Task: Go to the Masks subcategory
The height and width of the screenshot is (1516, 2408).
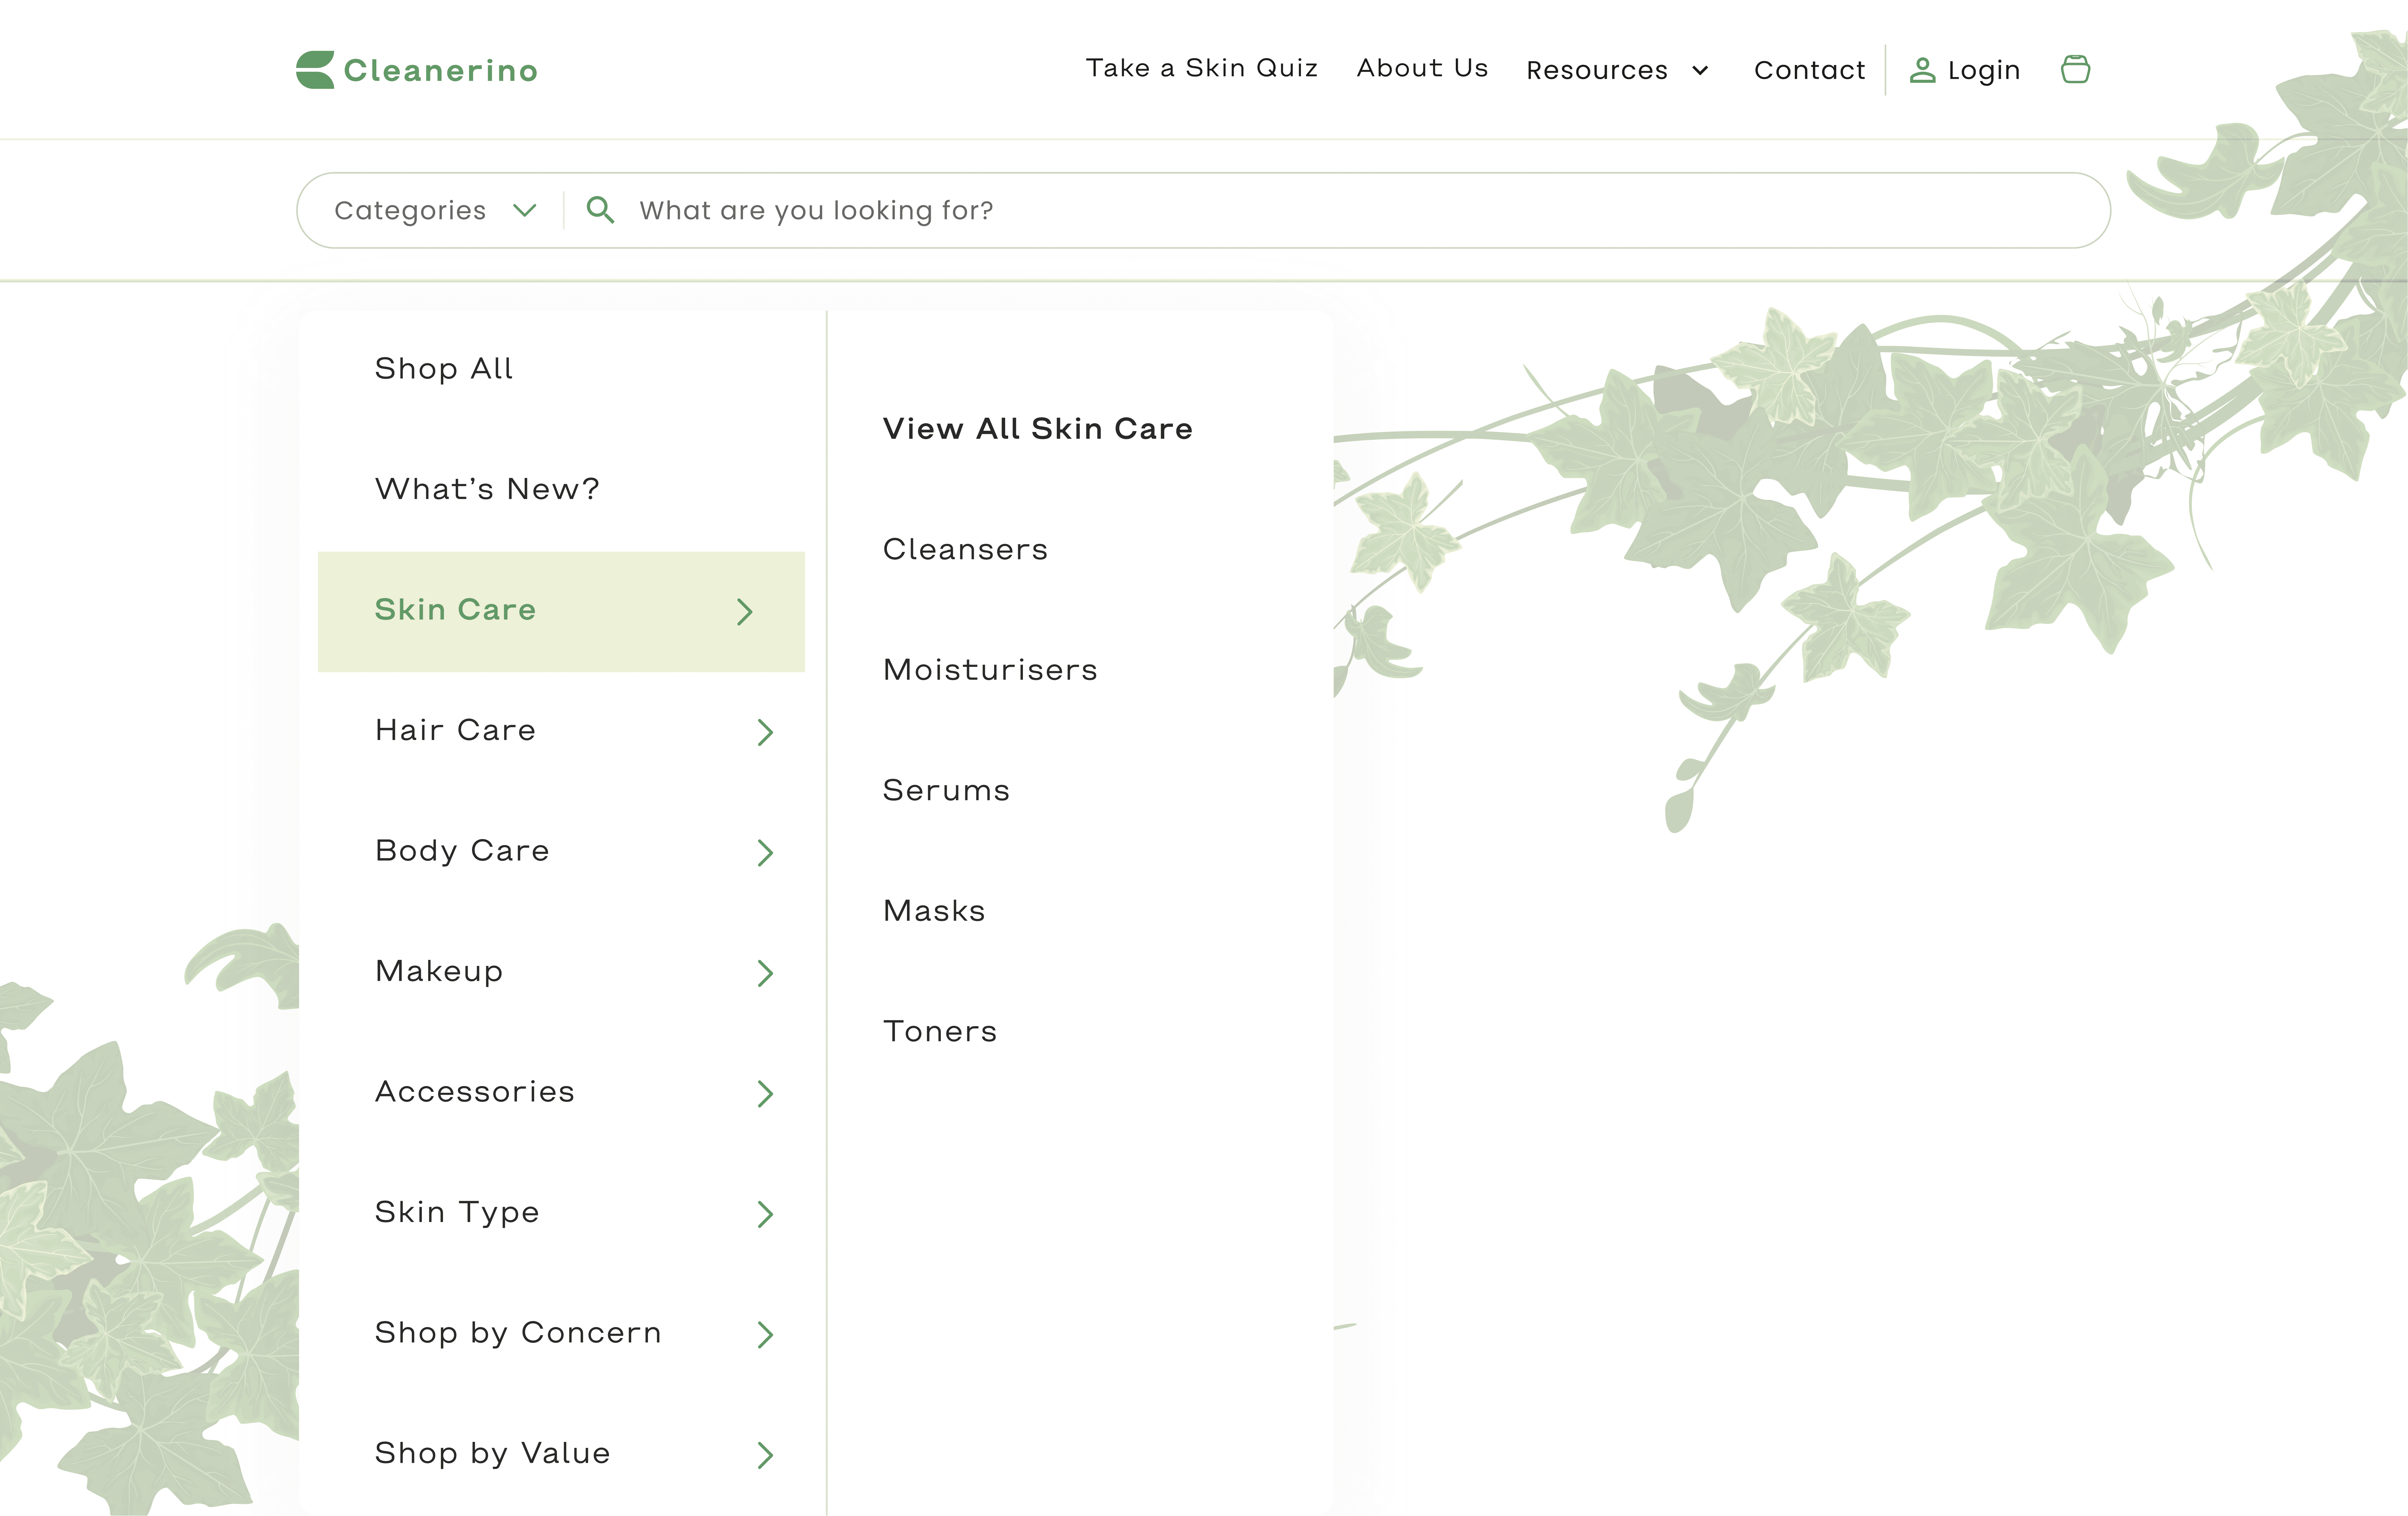Action: pos(934,911)
